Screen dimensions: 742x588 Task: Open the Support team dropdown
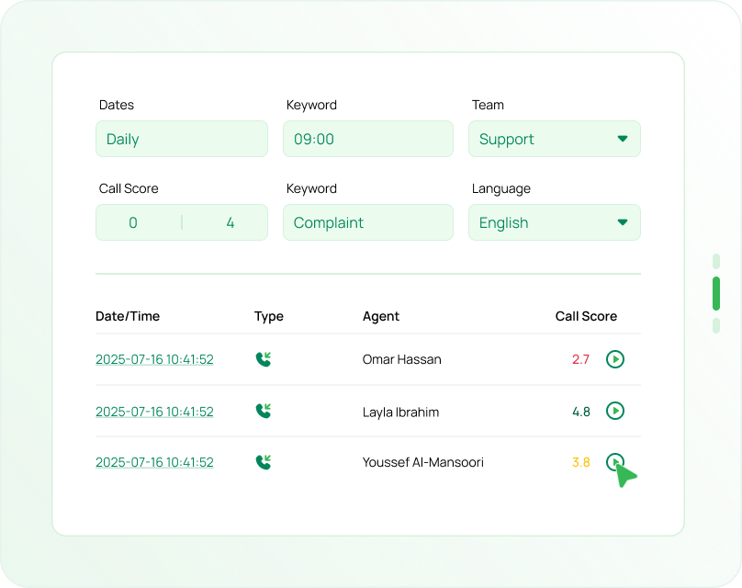pos(554,139)
